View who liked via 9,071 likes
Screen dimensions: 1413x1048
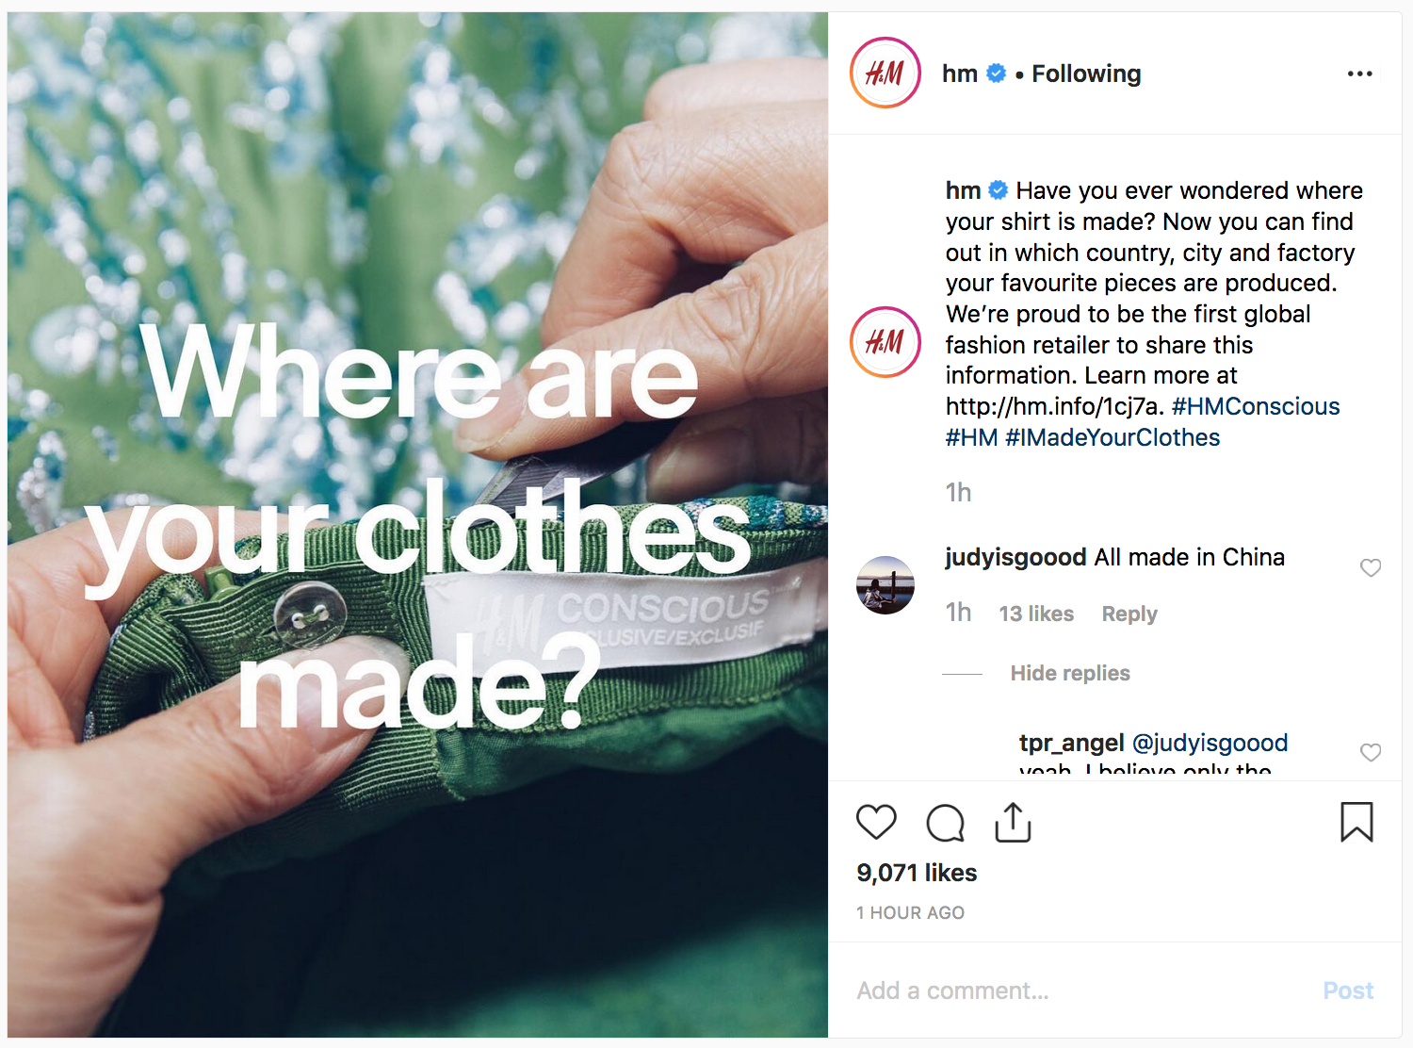tap(917, 873)
